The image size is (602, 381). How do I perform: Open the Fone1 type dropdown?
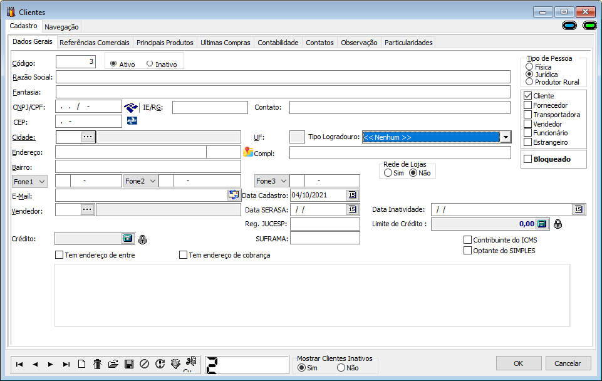[x=29, y=181]
